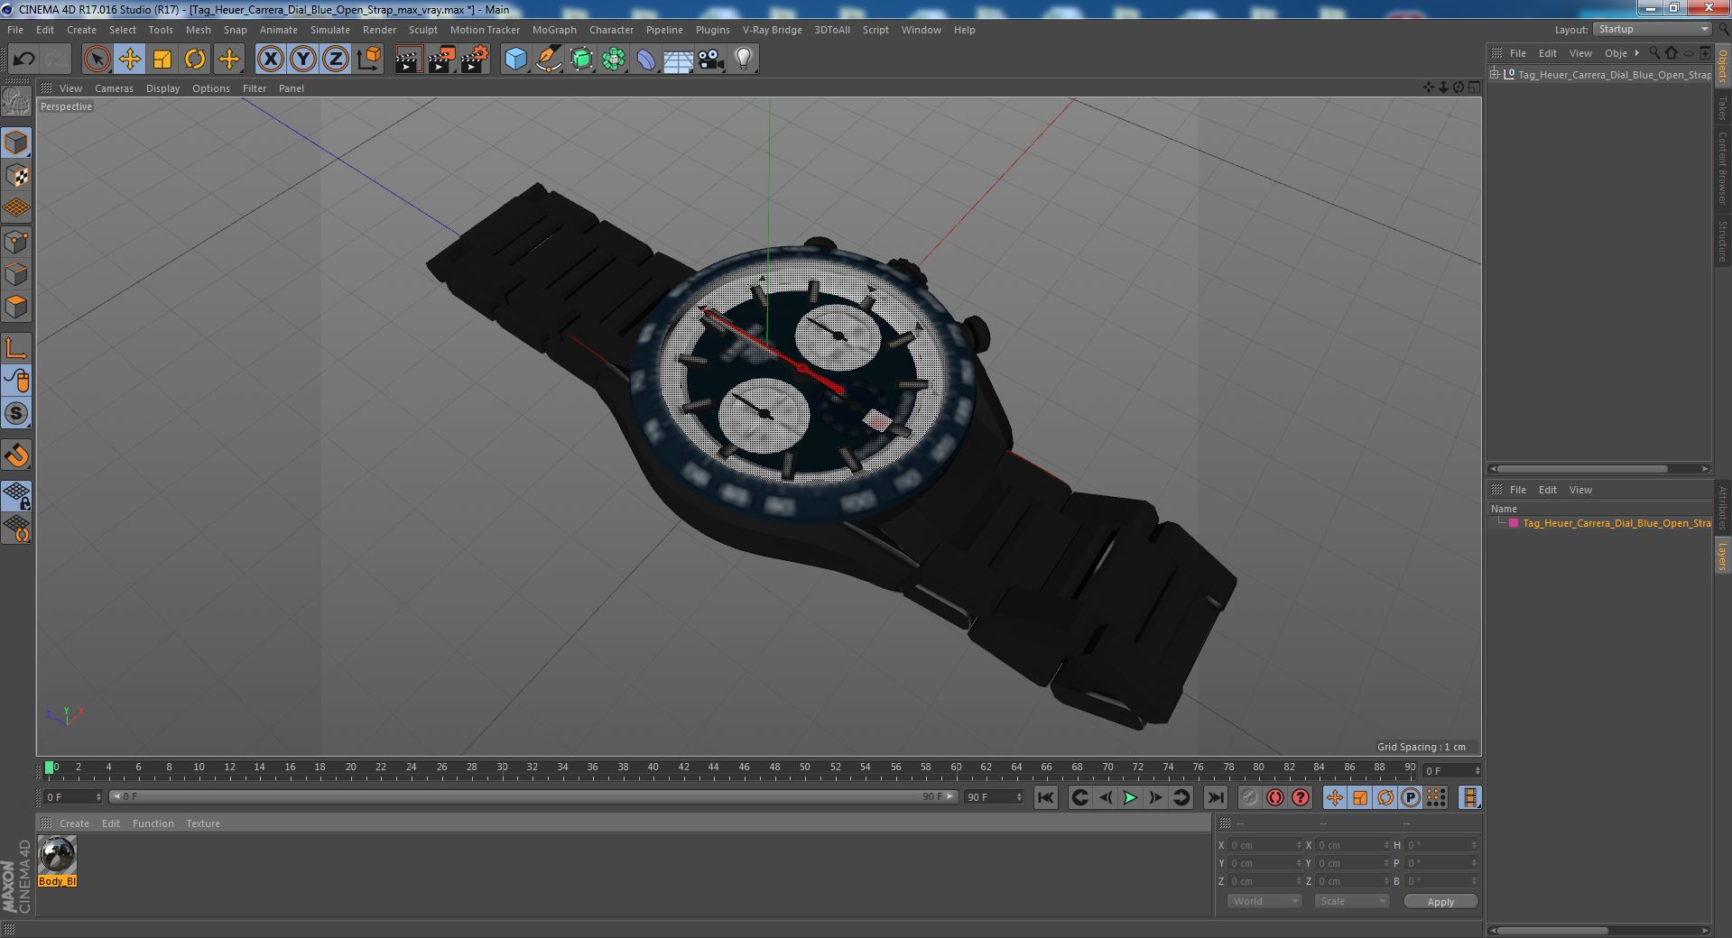Open the Bend deformer objects
Image resolution: width=1732 pixels, height=938 pixels.
tap(646, 60)
